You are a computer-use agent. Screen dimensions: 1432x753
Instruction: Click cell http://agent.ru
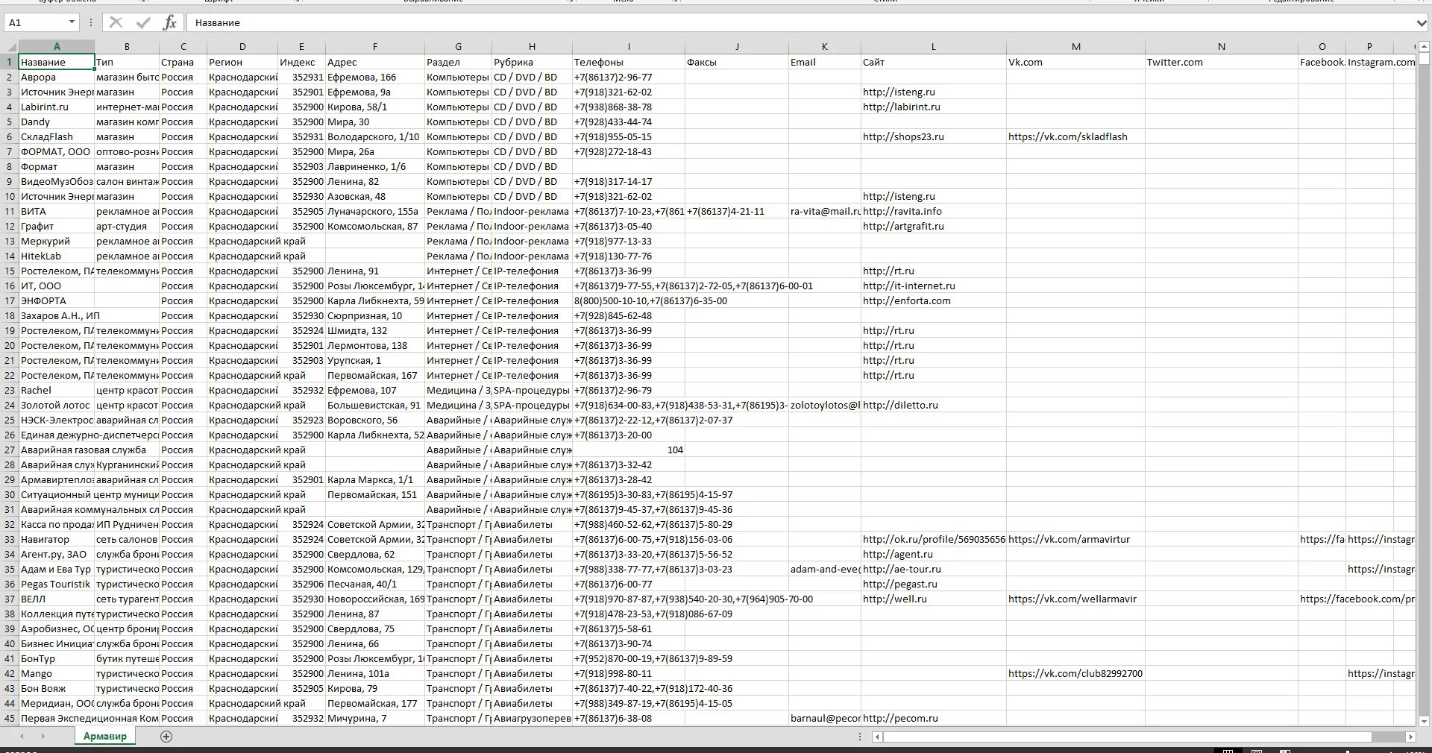coord(934,555)
